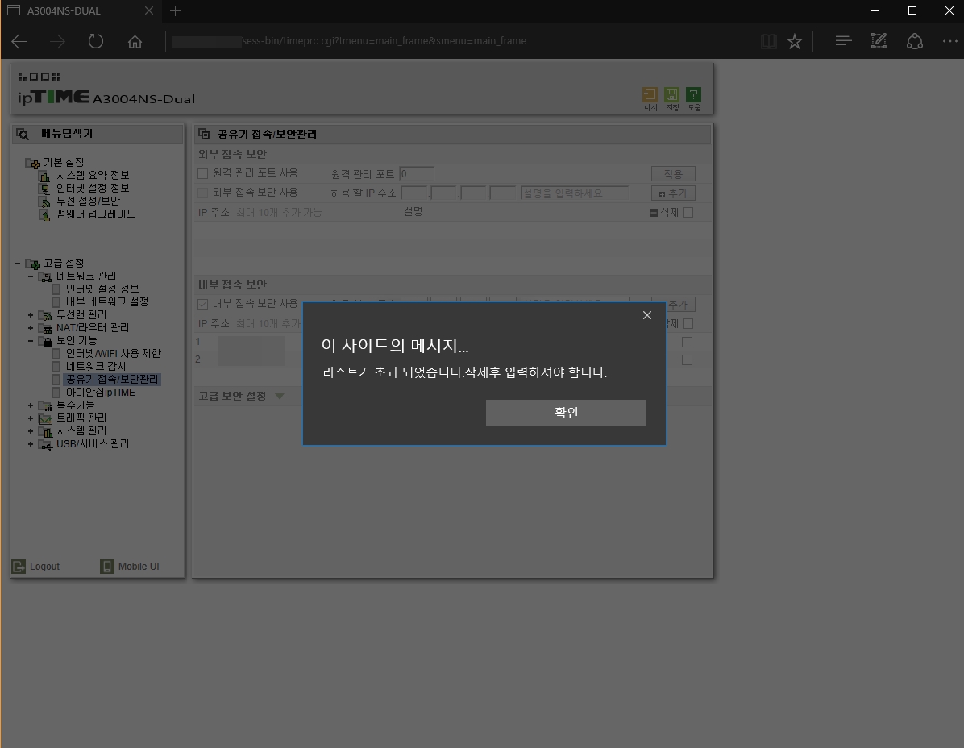Screen dimensions: 964x748
Task: Click the 설명을 입력하세요 description field
Action: pyautogui.click(x=574, y=193)
